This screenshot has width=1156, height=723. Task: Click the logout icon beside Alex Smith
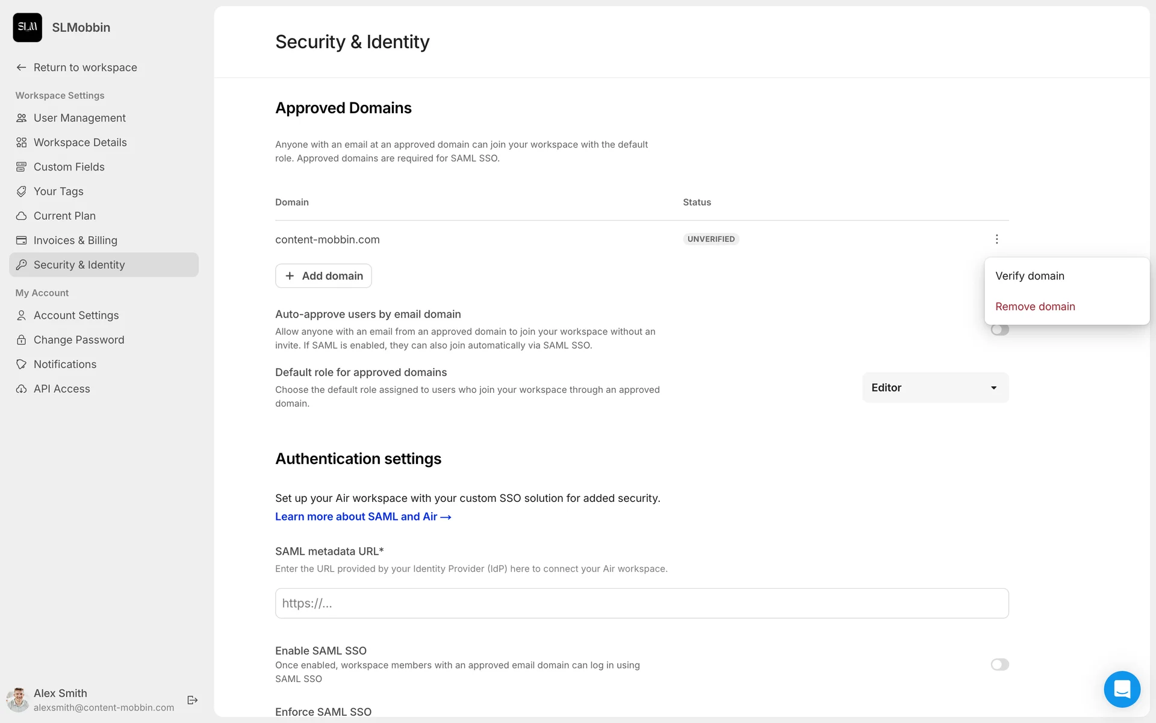point(193,700)
